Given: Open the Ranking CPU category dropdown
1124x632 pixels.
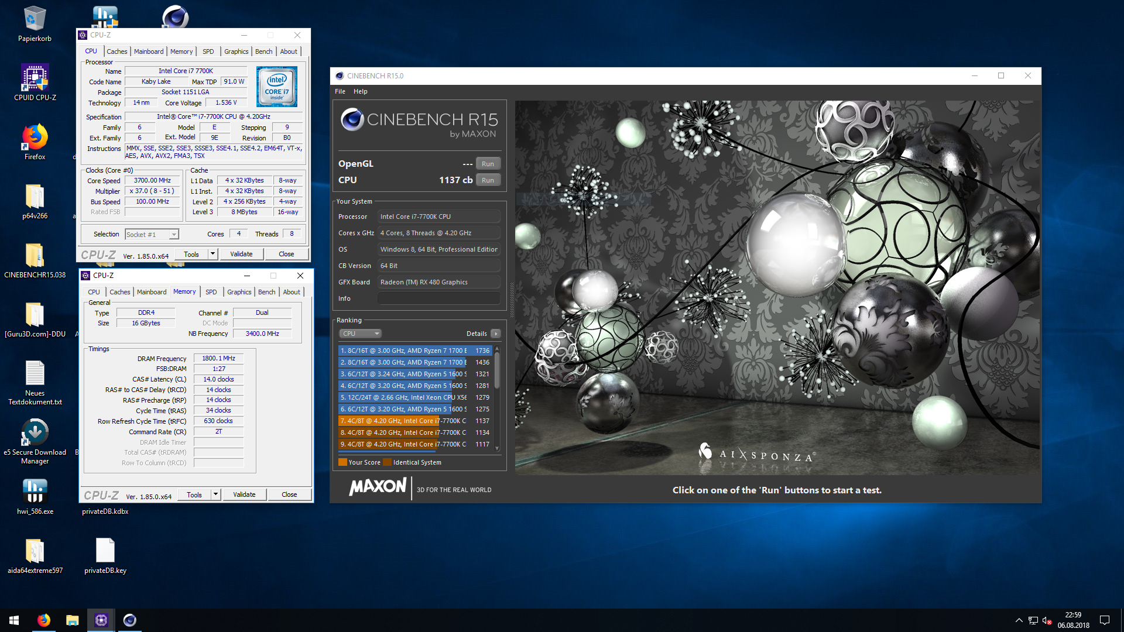Looking at the screenshot, I should 361,334.
